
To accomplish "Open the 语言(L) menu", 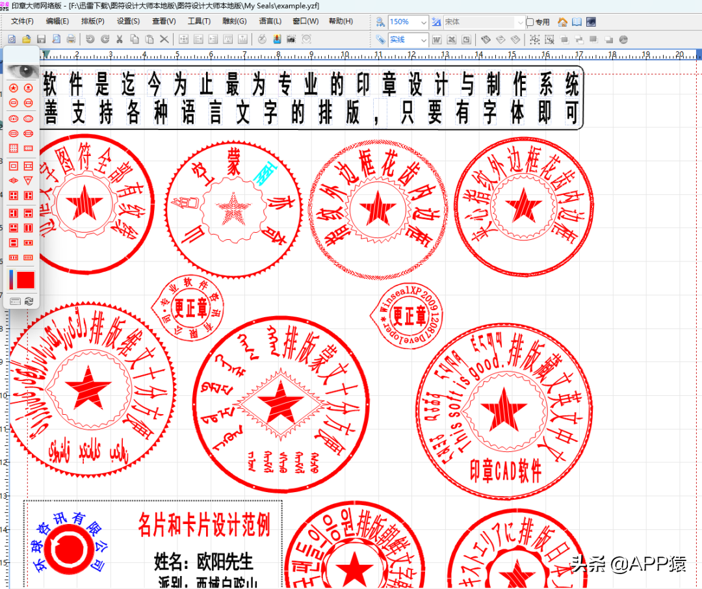I will click(270, 21).
